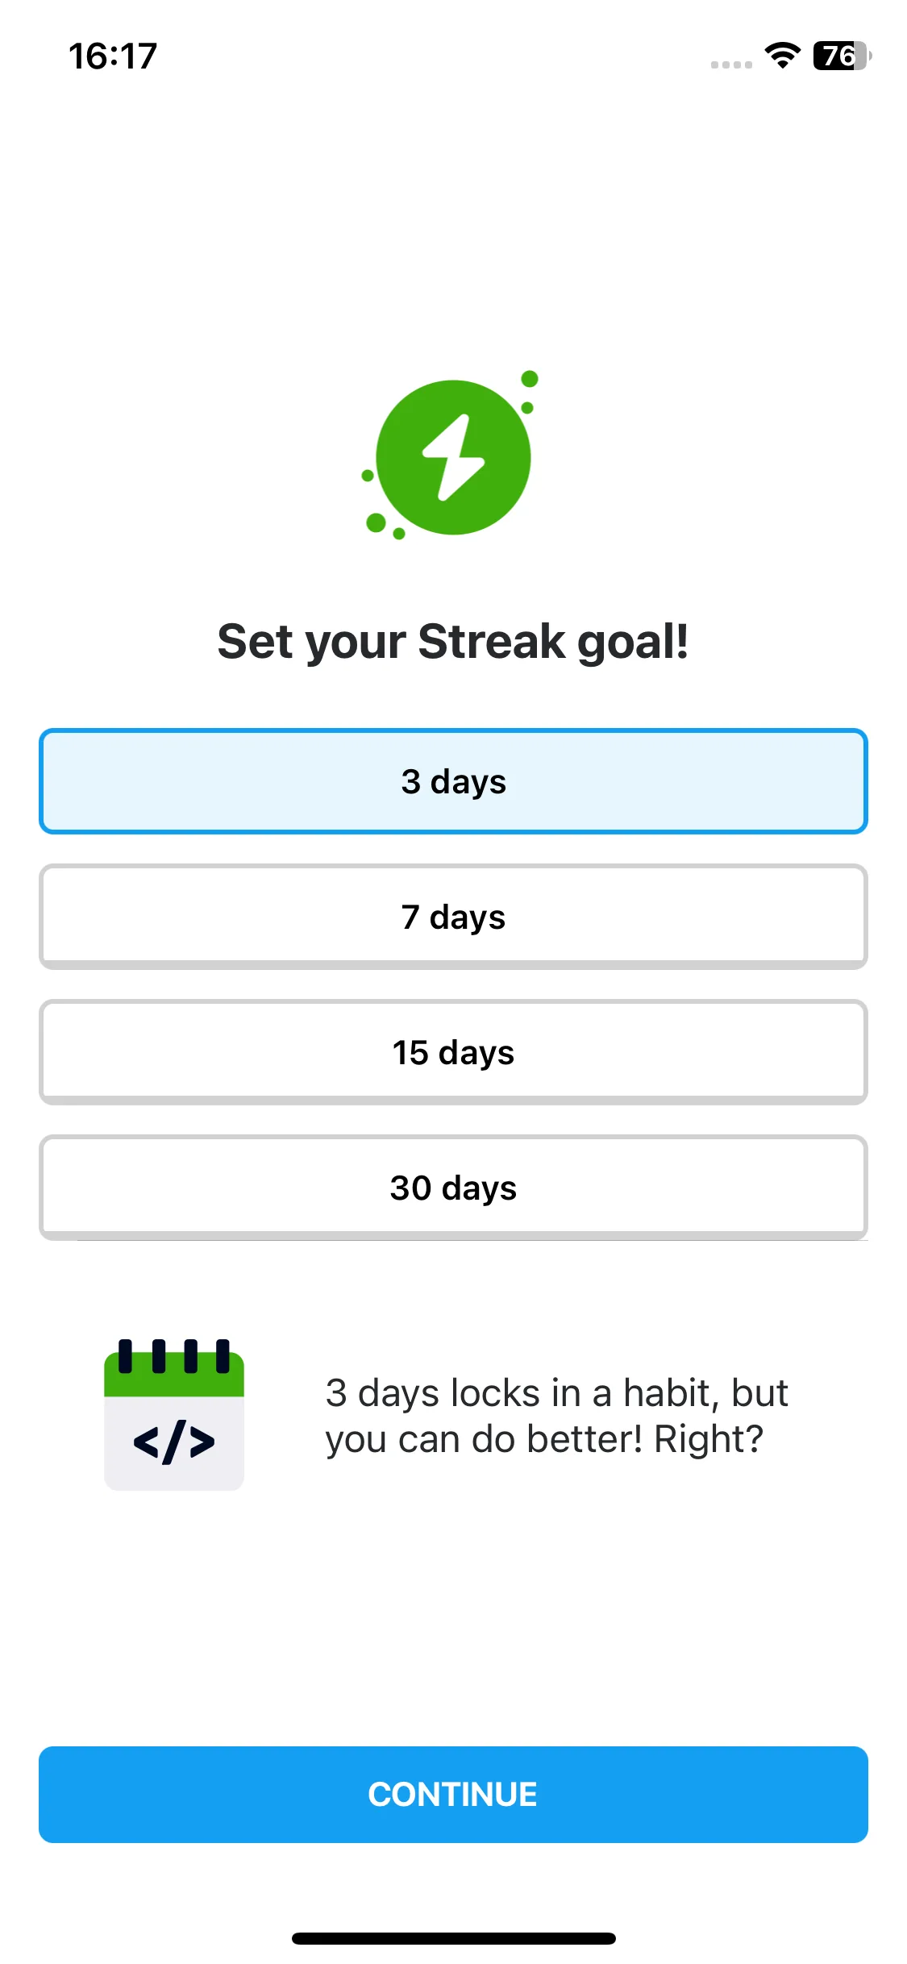Pick the 15 days streak goal

pos(453,1052)
